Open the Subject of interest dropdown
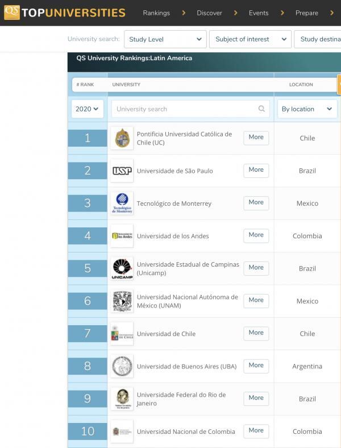This screenshot has height=448, width=341. tap(250, 39)
